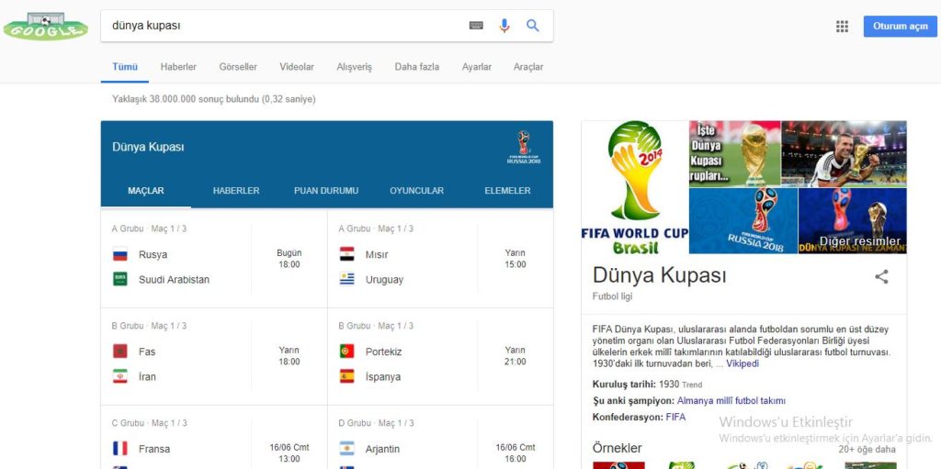Open HABERLER tab in World Cup card
Image resolution: width=941 pixels, height=469 pixels.
click(236, 191)
